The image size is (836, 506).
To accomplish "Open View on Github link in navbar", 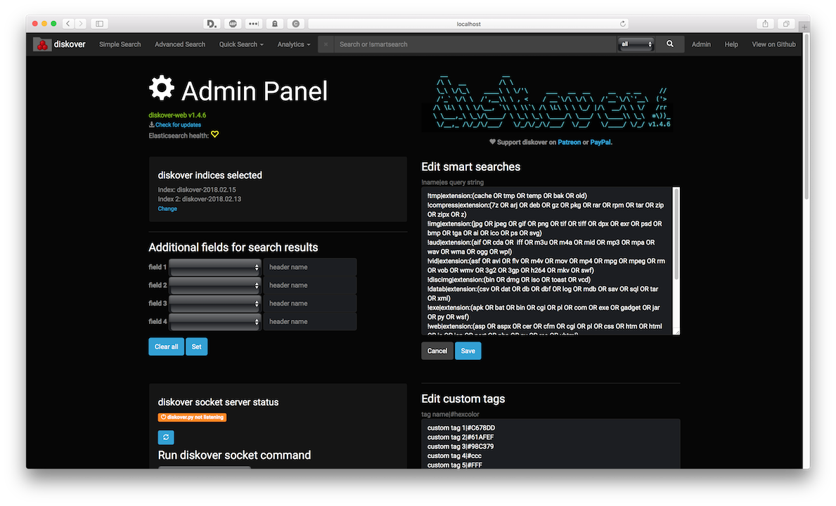I will (x=773, y=44).
